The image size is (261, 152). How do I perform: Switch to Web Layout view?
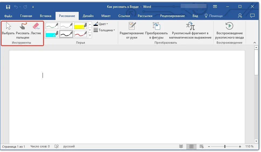tap(201, 147)
